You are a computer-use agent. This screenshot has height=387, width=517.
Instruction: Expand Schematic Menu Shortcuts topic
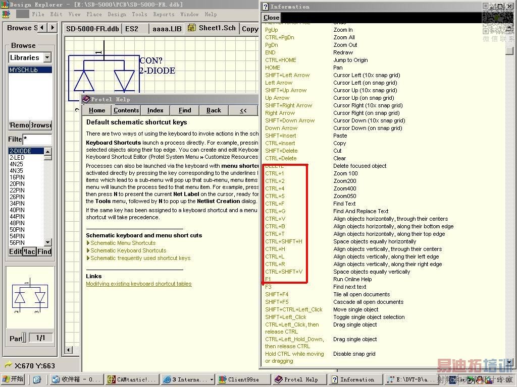click(x=123, y=243)
